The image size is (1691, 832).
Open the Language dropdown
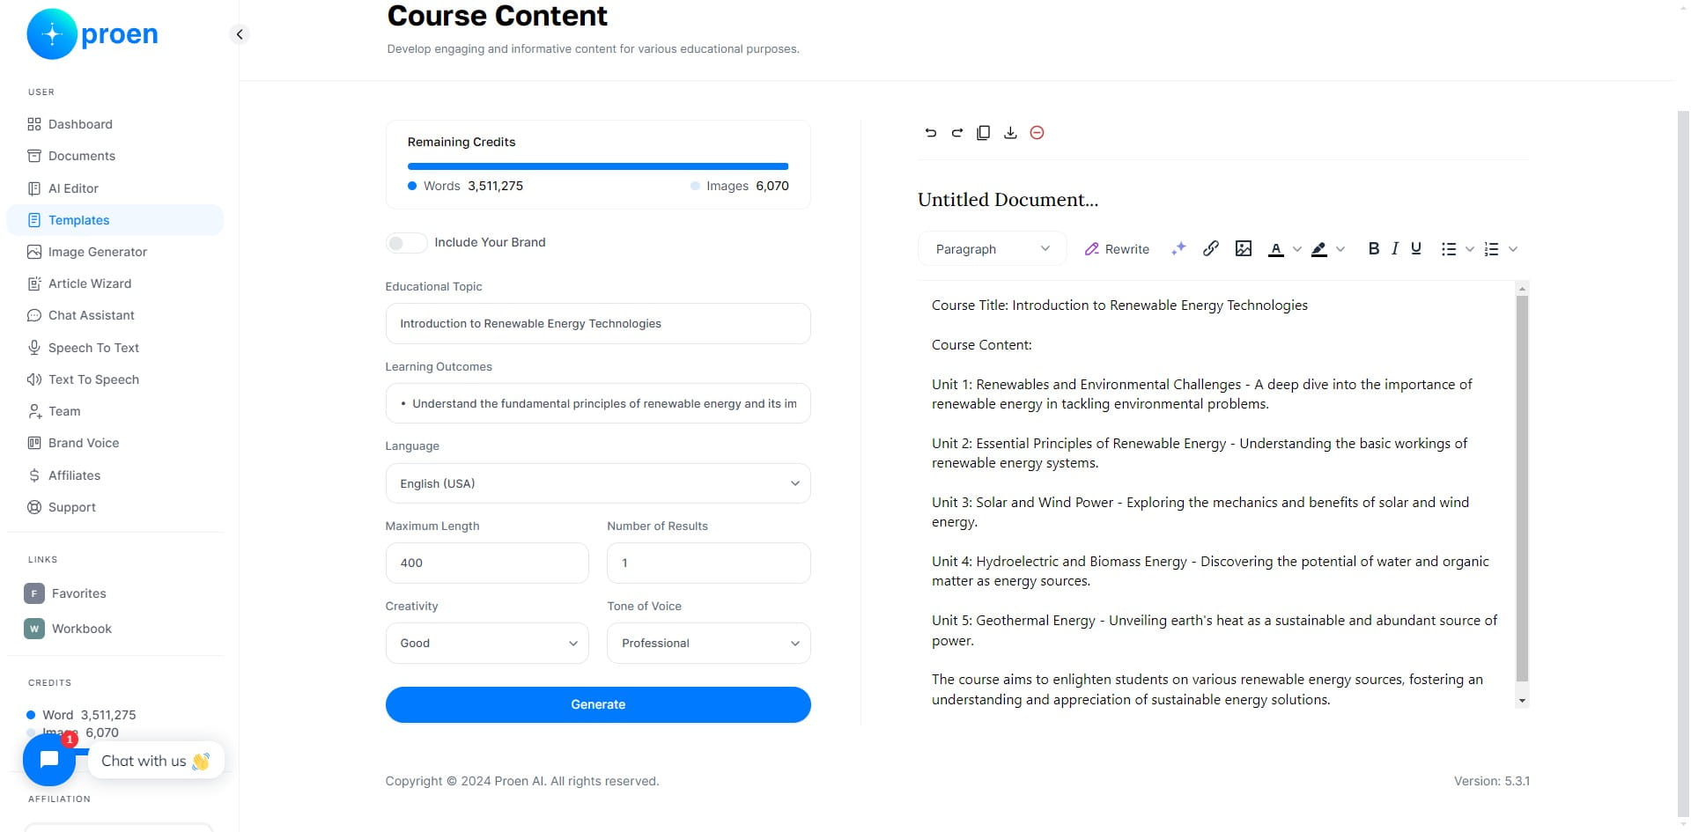[x=598, y=483]
